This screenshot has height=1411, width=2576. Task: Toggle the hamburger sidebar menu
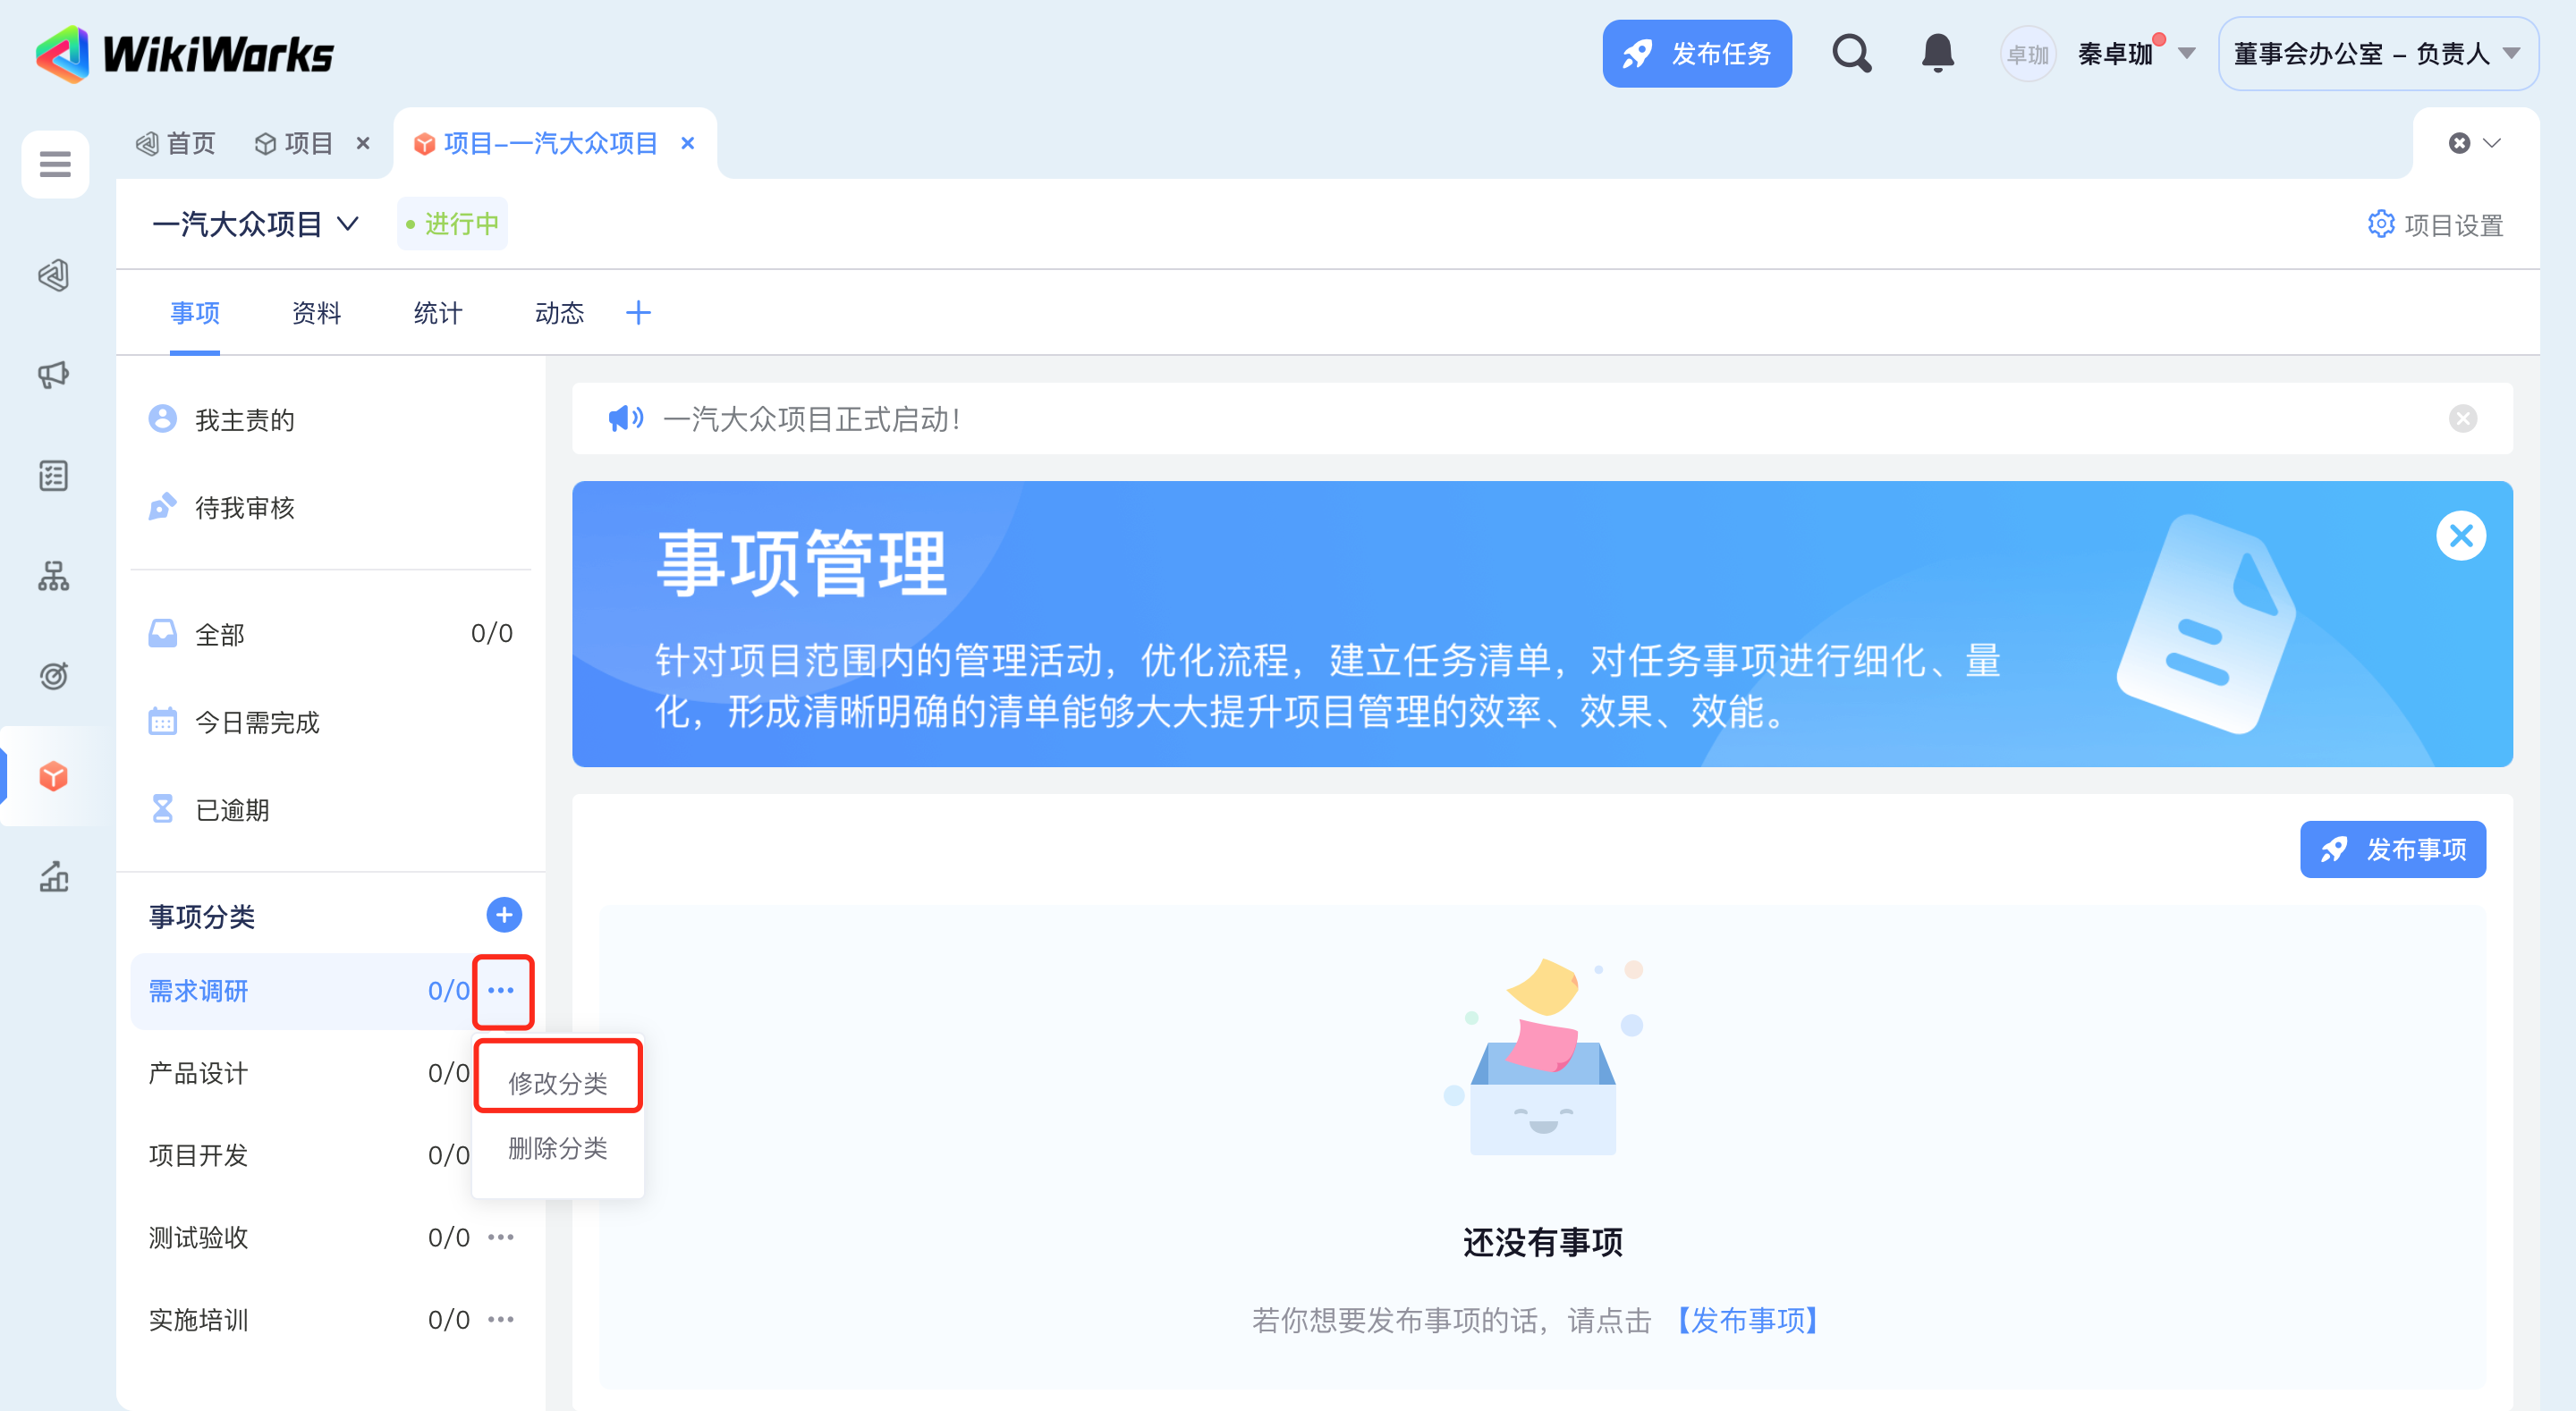(55, 163)
